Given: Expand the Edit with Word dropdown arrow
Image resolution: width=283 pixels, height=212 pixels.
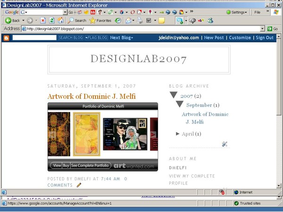Looking at the screenshot, I should coord(155,21).
